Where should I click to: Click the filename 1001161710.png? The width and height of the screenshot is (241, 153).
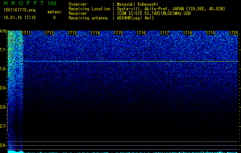click(x=20, y=10)
